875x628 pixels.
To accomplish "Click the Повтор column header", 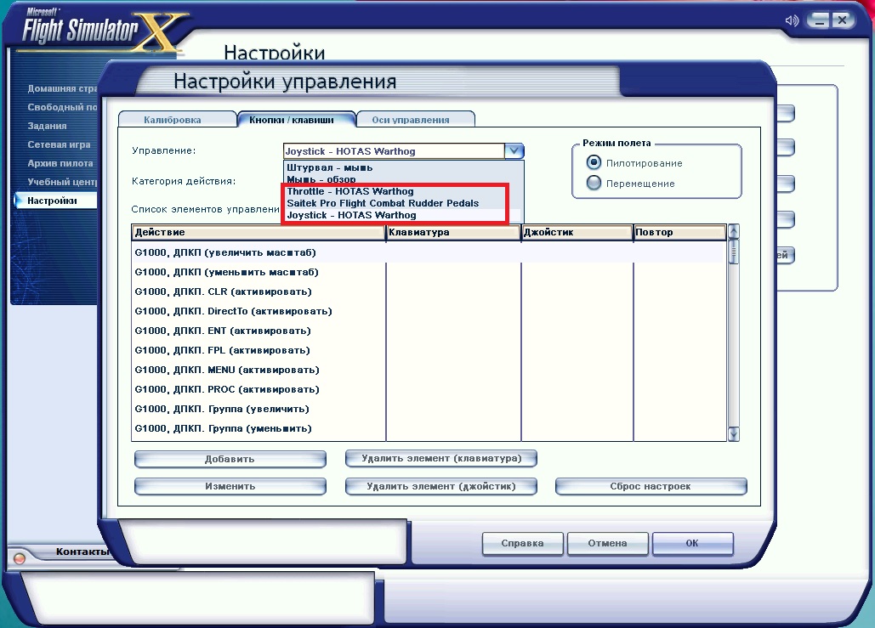I will 679,232.
